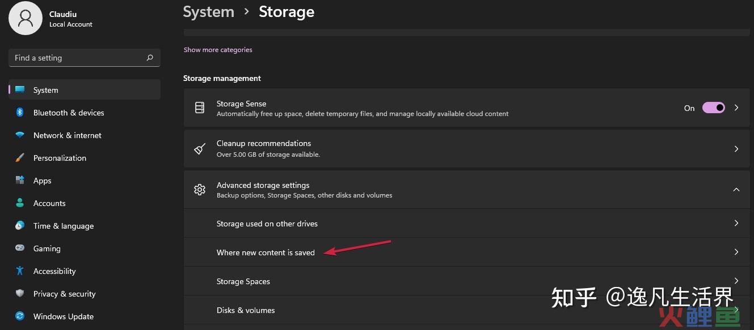Open Windows Update settings

85,316
